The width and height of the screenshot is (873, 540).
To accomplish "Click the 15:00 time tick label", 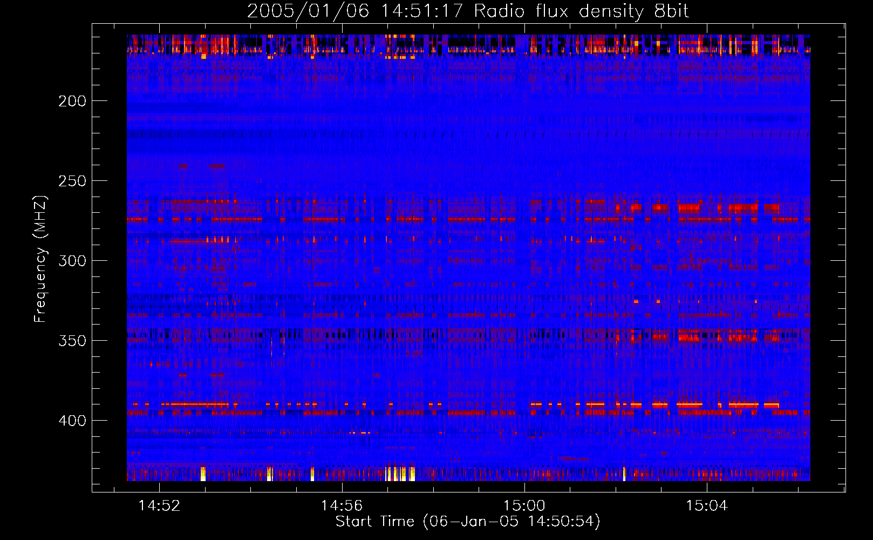I will [524, 506].
